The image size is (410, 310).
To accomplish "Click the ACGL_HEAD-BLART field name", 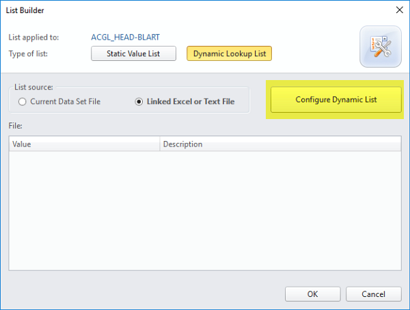I will click(125, 37).
